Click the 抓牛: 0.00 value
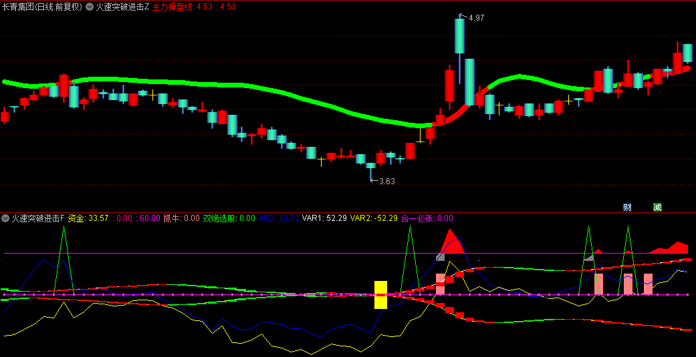Screen dimensions: 696x357 [x=182, y=218]
